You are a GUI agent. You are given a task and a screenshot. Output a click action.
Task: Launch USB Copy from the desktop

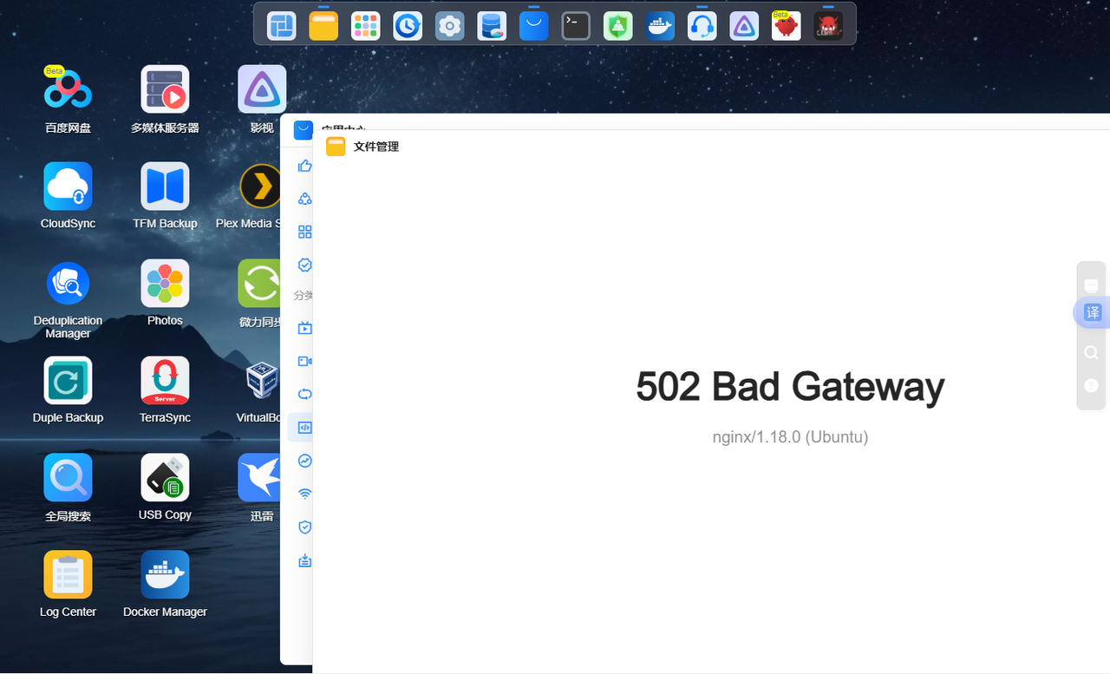165,477
